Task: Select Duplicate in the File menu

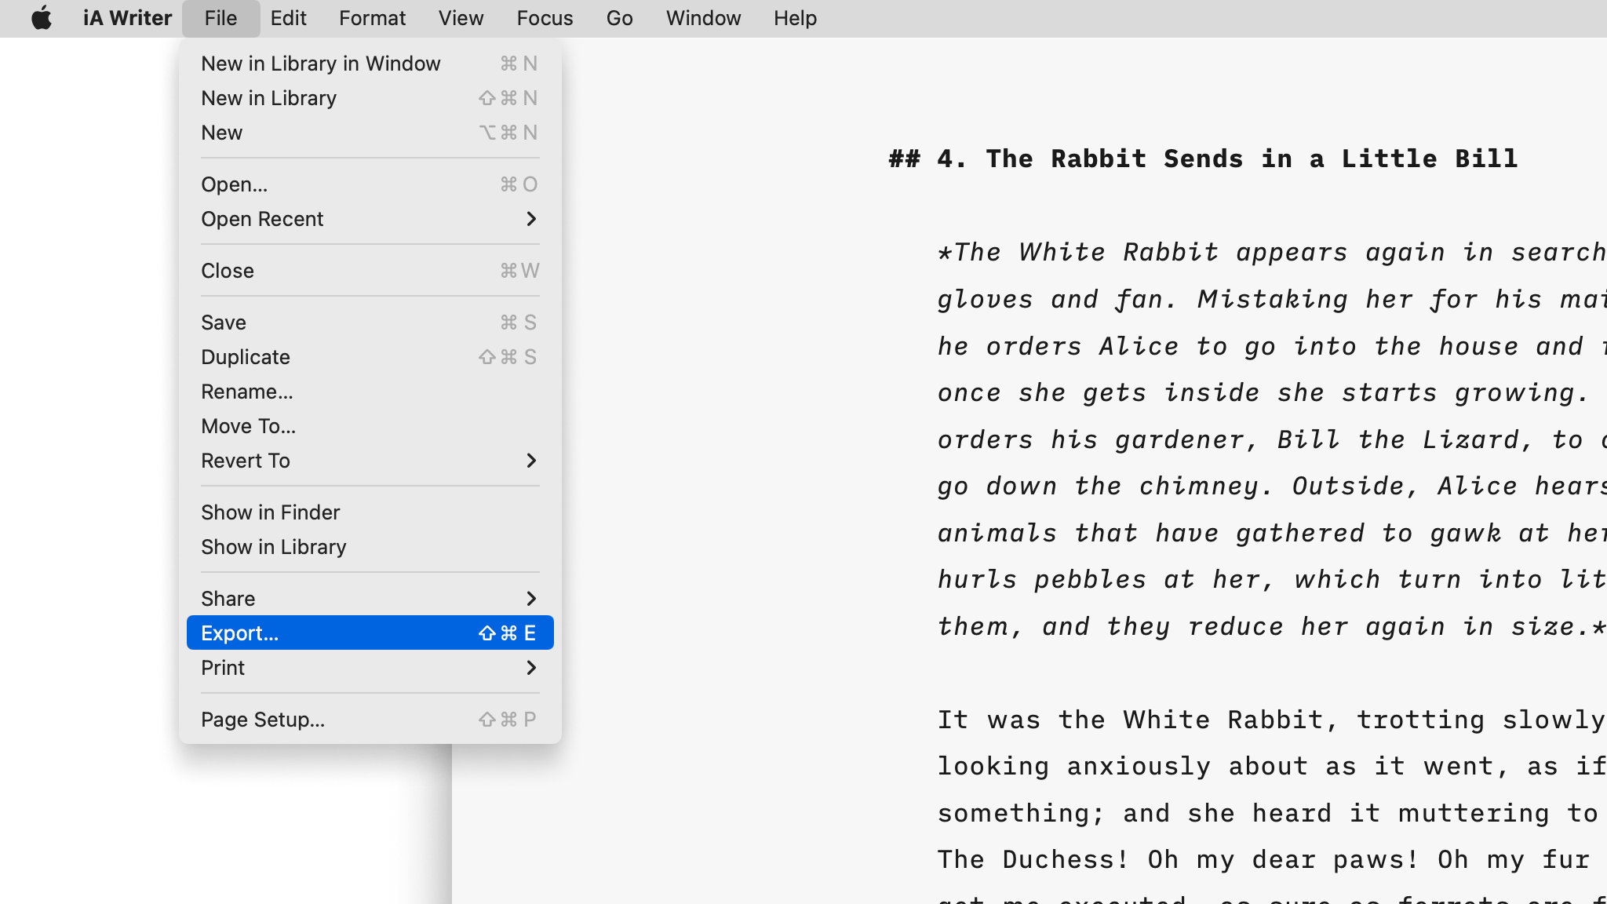Action: click(245, 357)
